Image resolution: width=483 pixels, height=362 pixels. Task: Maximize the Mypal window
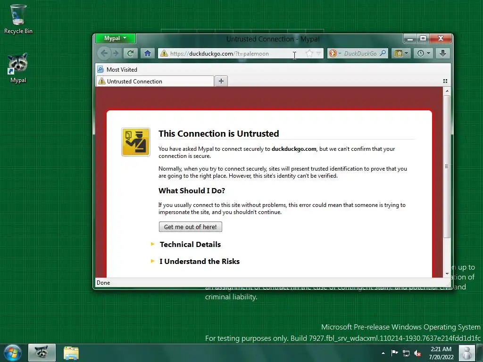[423, 39]
